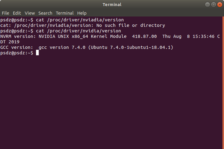Click the cursor block at the prompt
This screenshot has height=149, width=224.
tap(37, 53)
